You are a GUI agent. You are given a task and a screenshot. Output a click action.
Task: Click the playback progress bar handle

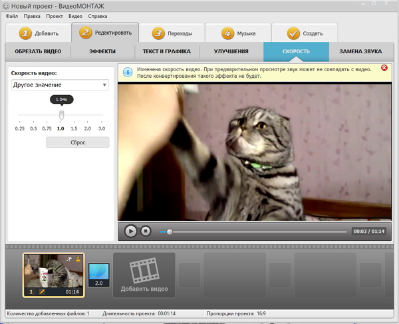pos(170,232)
